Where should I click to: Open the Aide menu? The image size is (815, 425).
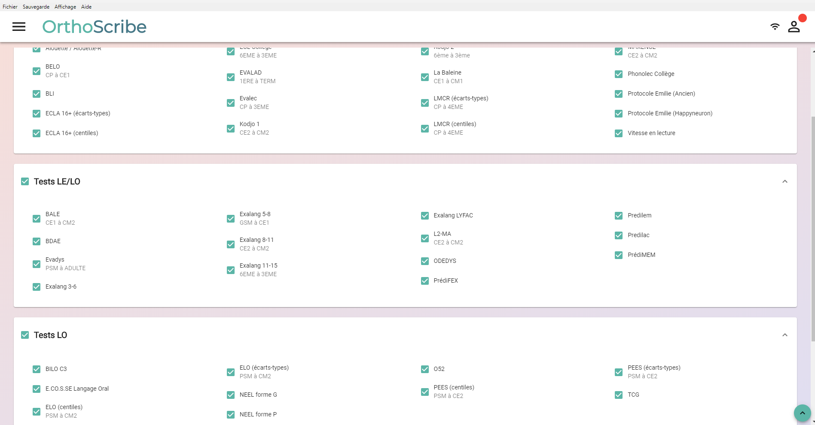tap(86, 7)
